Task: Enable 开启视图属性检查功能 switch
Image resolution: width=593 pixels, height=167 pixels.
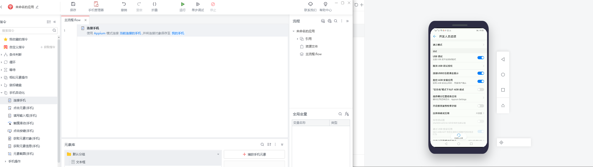Action: coord(481,106)
